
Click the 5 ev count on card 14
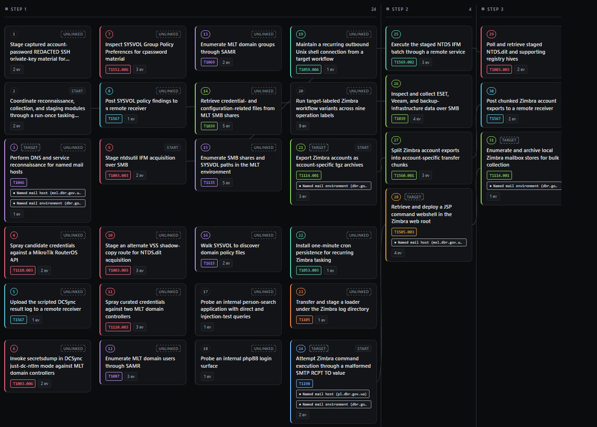tap(226, 126)
